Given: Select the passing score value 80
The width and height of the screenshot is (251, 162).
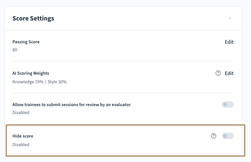Looking at the screenshot, I should coord(15,50).
